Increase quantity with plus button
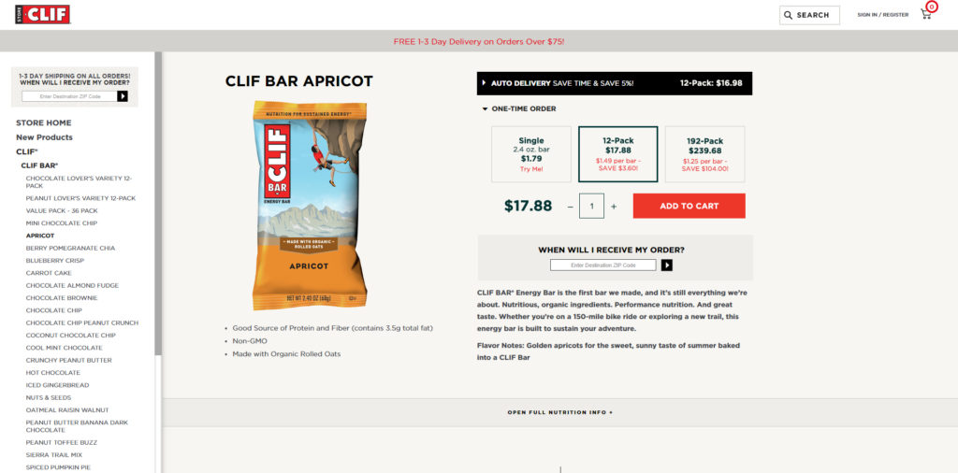The height and width of the screenshot is (473, 958). 614,206
